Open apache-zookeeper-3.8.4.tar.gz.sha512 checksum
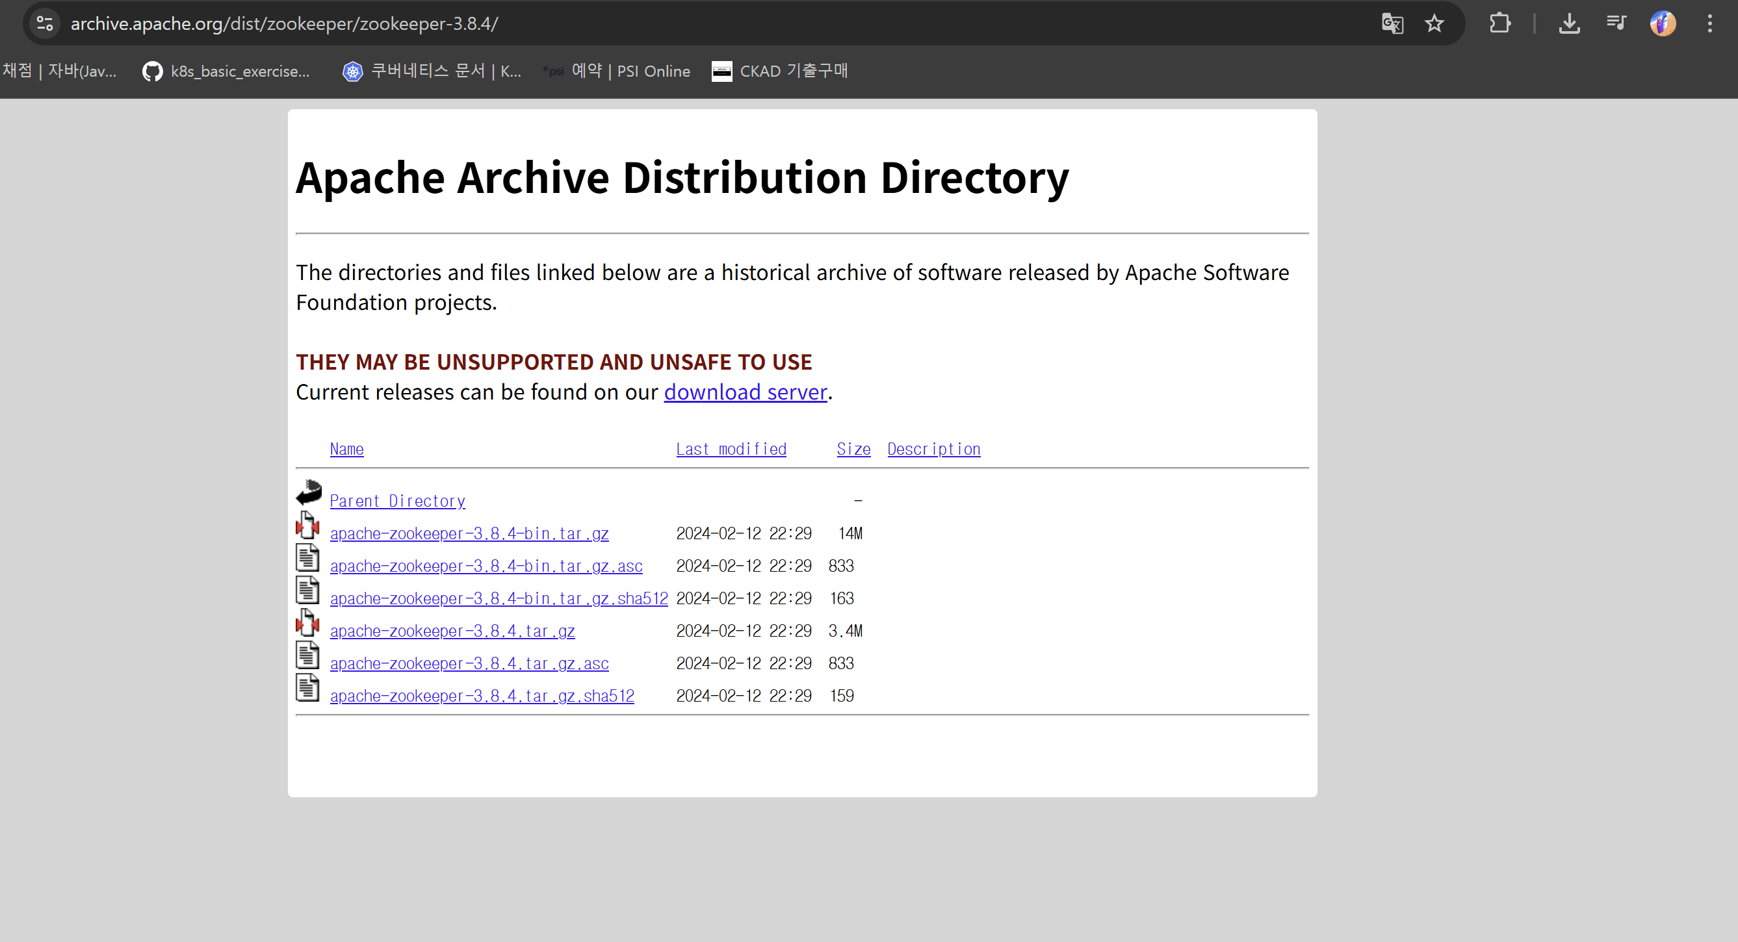The height and width of the screenshot is (942, 1738). 482,695
